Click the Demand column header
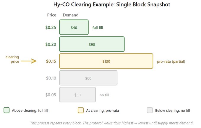This screenshot has width=201, height=128. (x=71, y=15)
